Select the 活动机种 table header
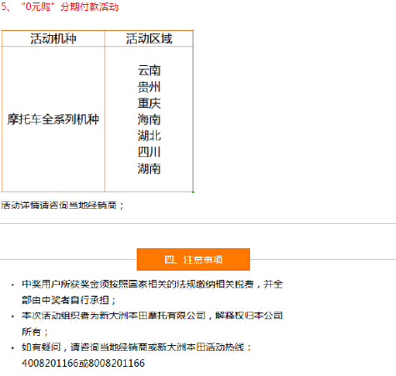Viewport: 396px width, 376px height. tap(53, 38)
